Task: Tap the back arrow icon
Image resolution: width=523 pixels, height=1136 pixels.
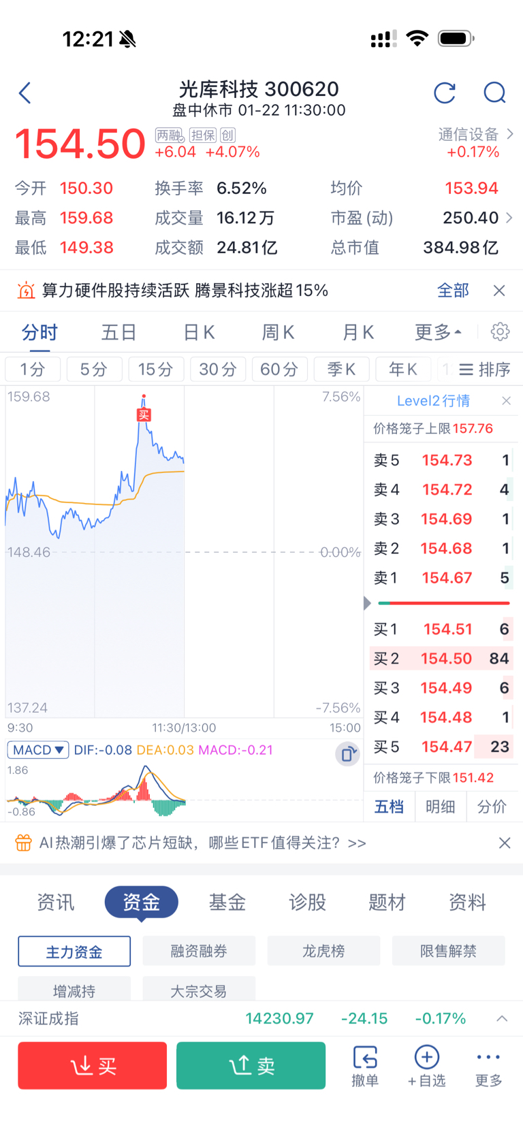Action: pos(25,93)
